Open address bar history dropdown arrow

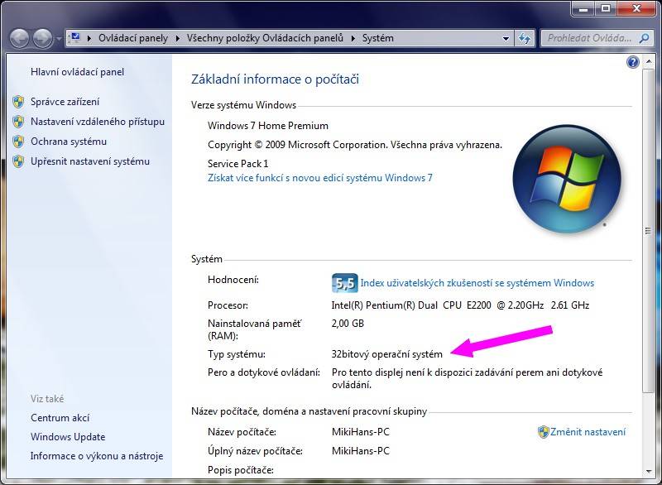point(506,39)
